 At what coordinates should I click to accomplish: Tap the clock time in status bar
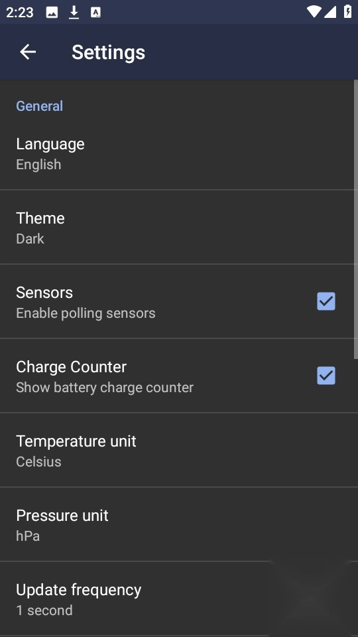coord(19,12)
